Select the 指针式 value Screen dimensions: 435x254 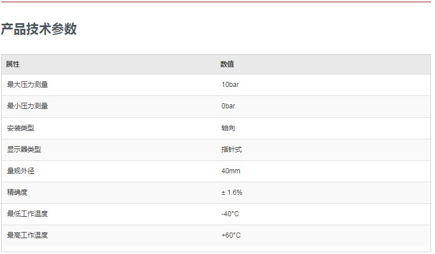coord(231,150)
